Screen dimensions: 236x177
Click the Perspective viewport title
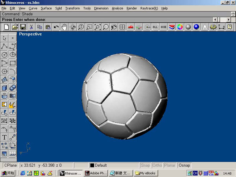point(30,34)
